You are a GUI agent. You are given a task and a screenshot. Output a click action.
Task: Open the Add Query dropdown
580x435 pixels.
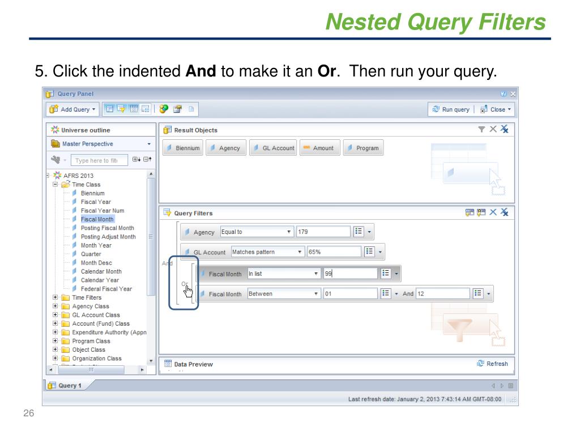pos(73,109)
